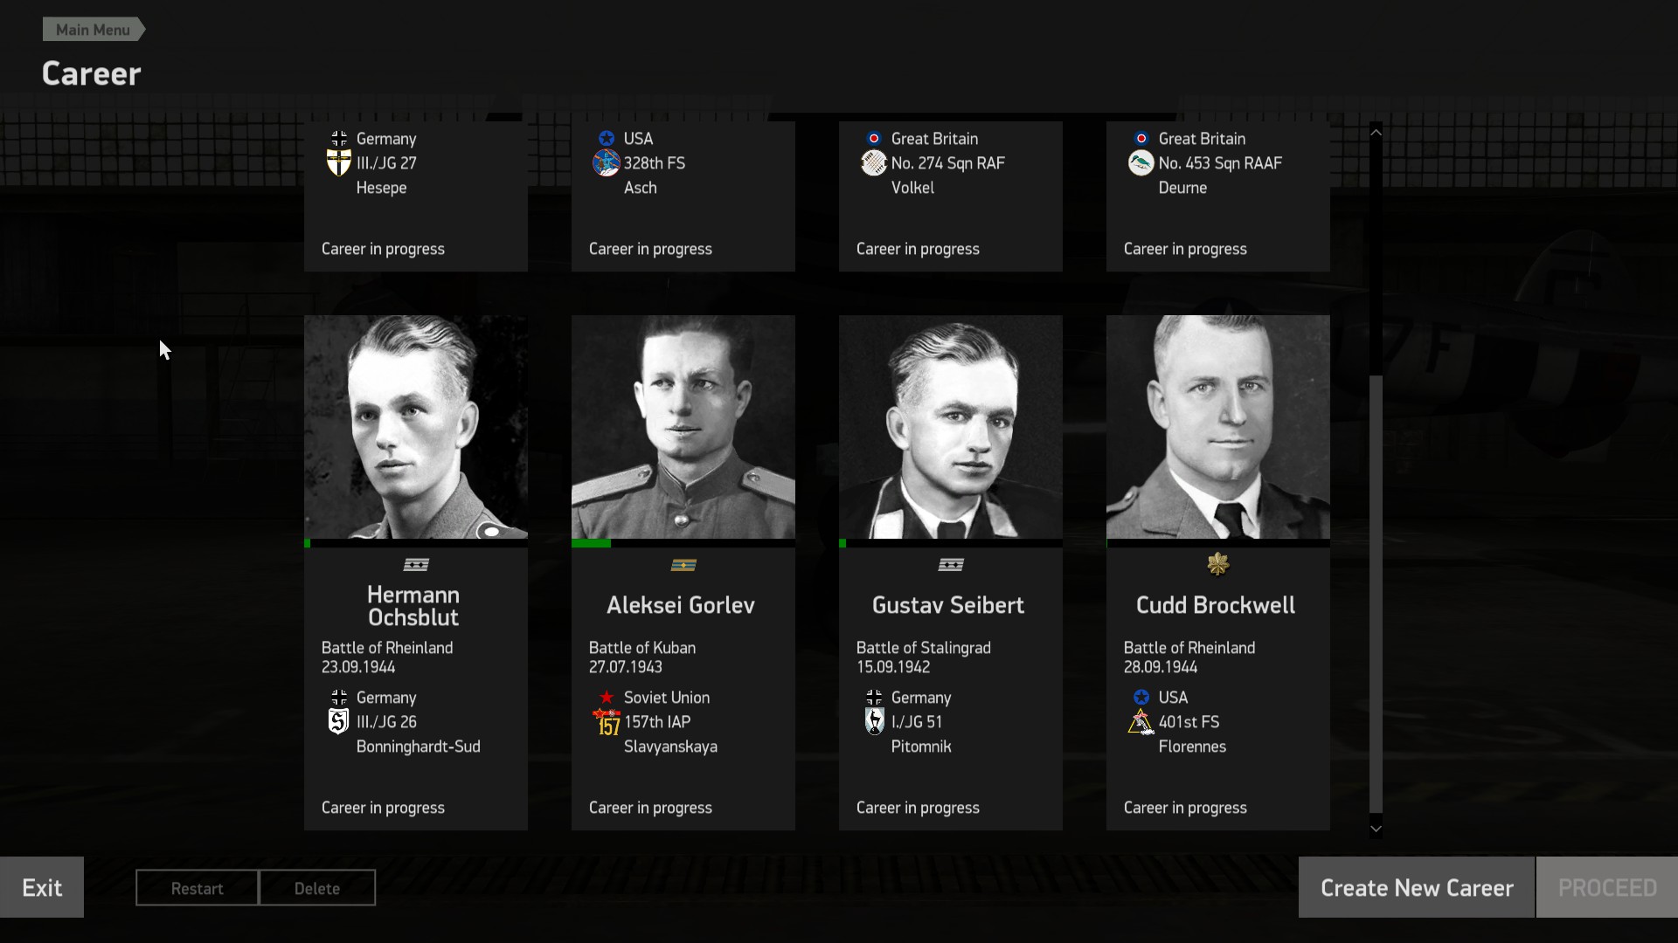
Task: Click the USA star roundel above 328th FS
Action: [x=607, y=139]
